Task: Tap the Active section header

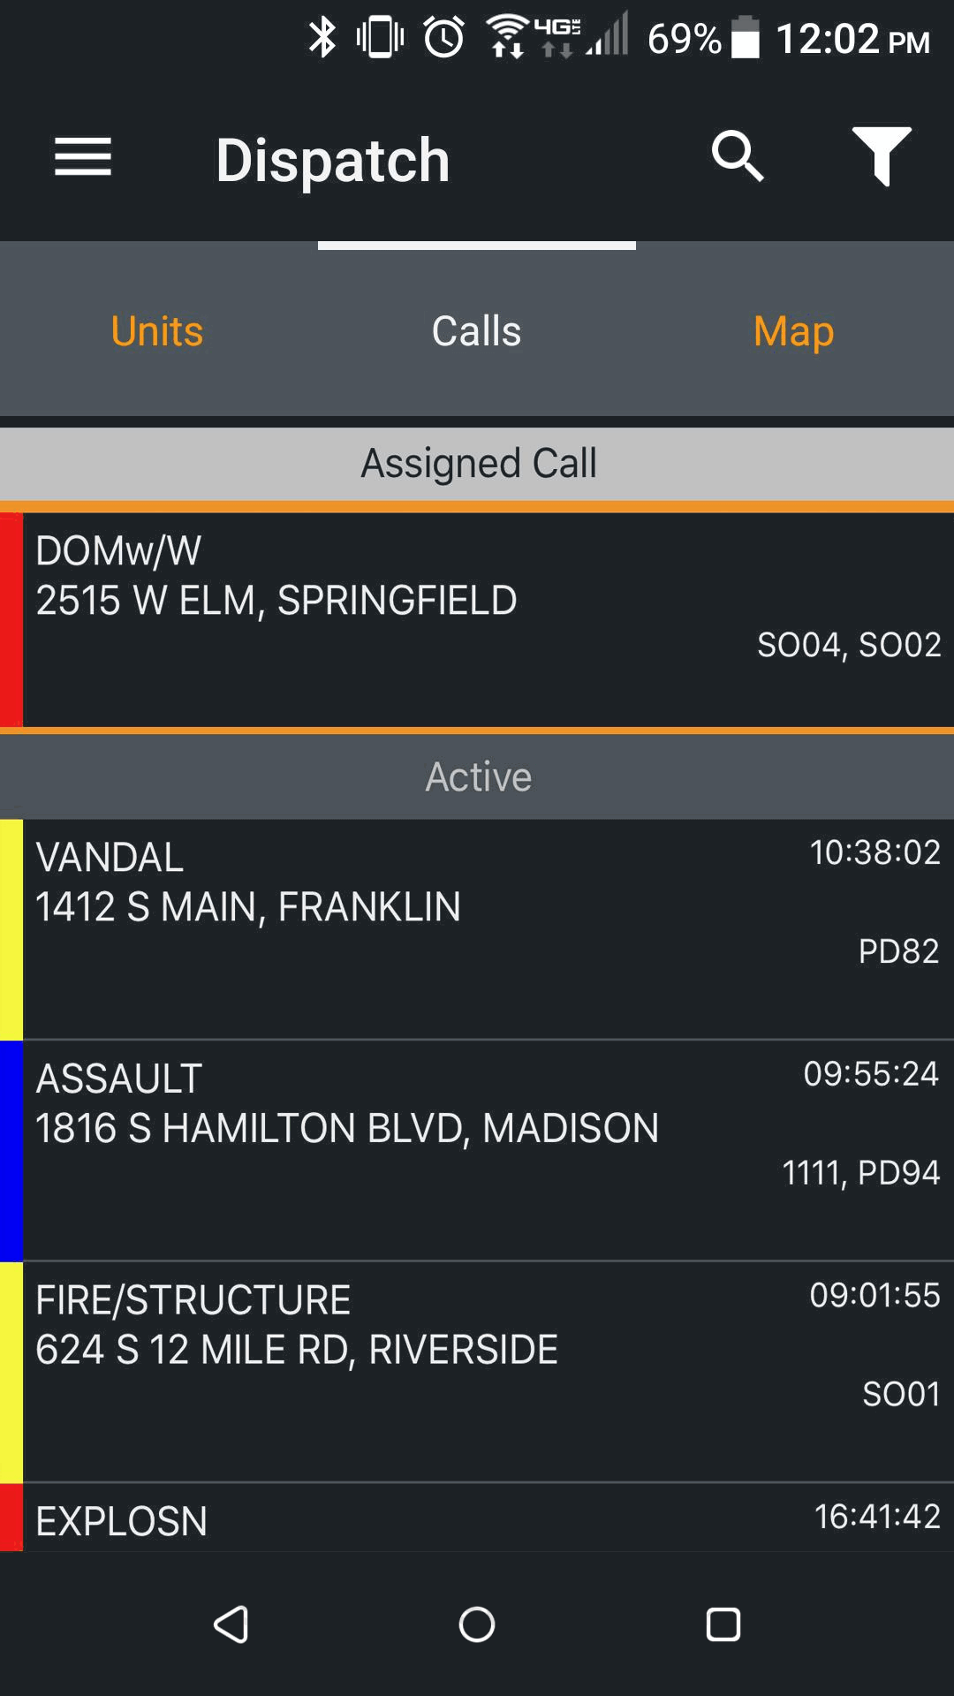Action: [x=477, y=776]
